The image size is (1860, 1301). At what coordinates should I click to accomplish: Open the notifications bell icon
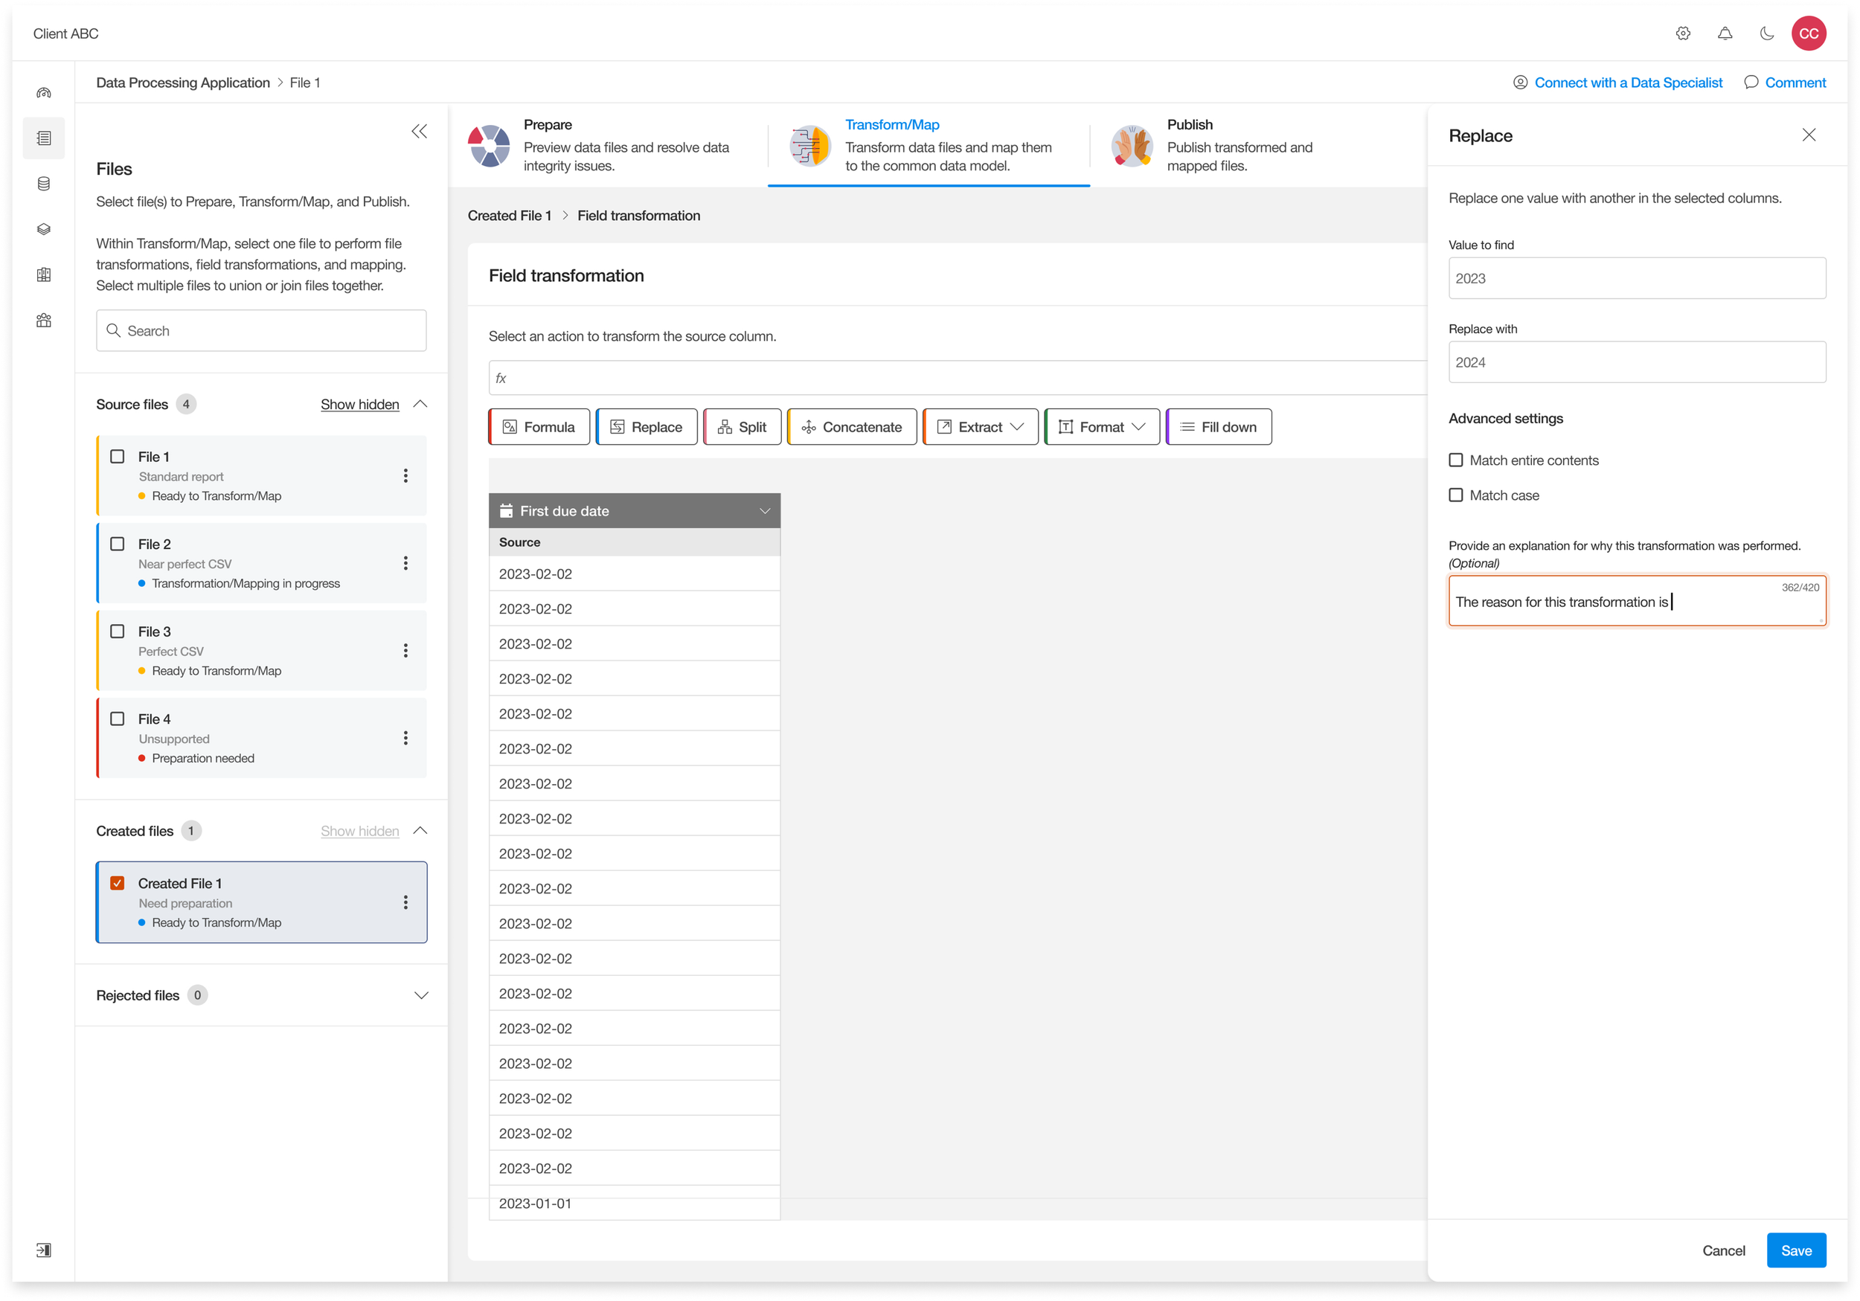1725,33
